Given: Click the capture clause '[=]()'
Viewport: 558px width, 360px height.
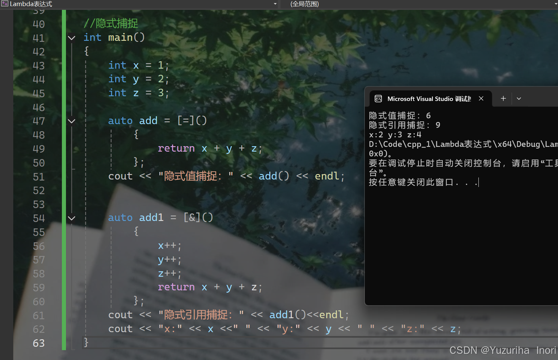Looking at the screenshot, I should point(192,121).
